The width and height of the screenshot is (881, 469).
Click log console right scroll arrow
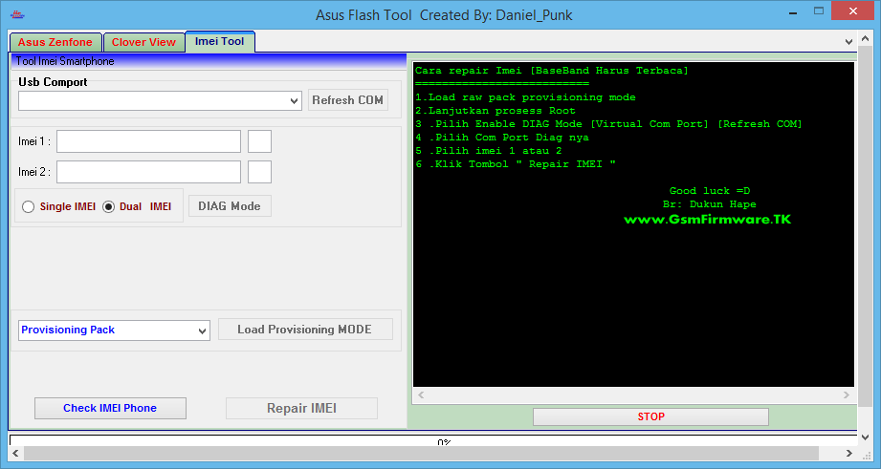[x=847, y=394]
